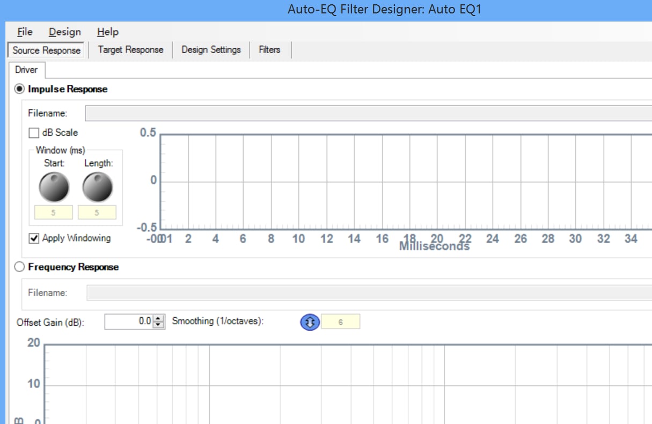Viewport: 652px width, 424px height.
Task: Enable the dB Scale checkbox
Action: [x=34, y=133]
